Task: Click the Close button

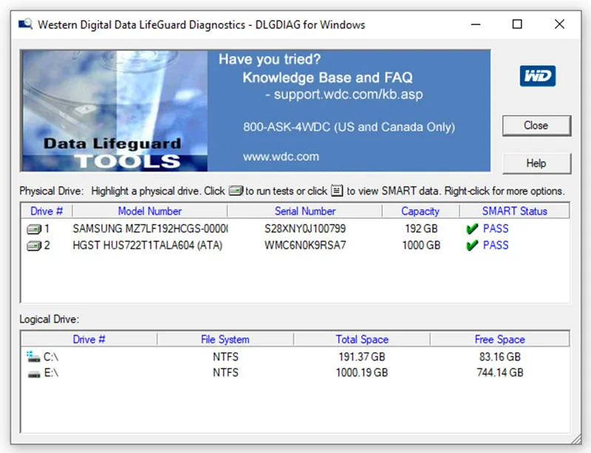Action: click(536, 126)
